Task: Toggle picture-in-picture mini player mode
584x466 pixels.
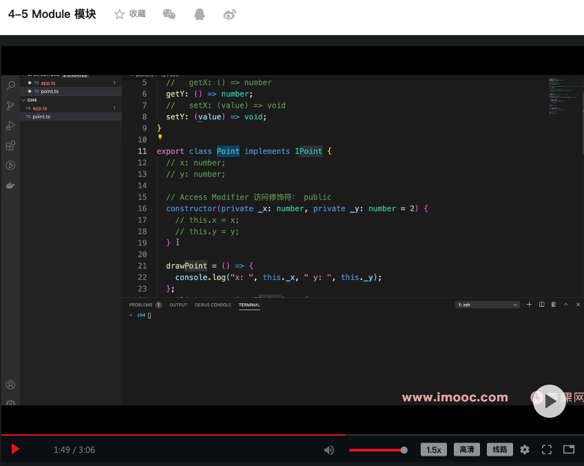Action: click(569, 450)
